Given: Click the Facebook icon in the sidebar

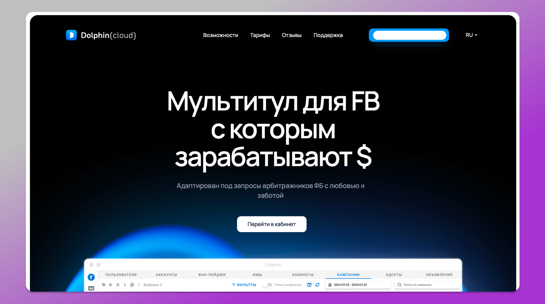Looking at the screenshot, I should (x=91, y=277).
